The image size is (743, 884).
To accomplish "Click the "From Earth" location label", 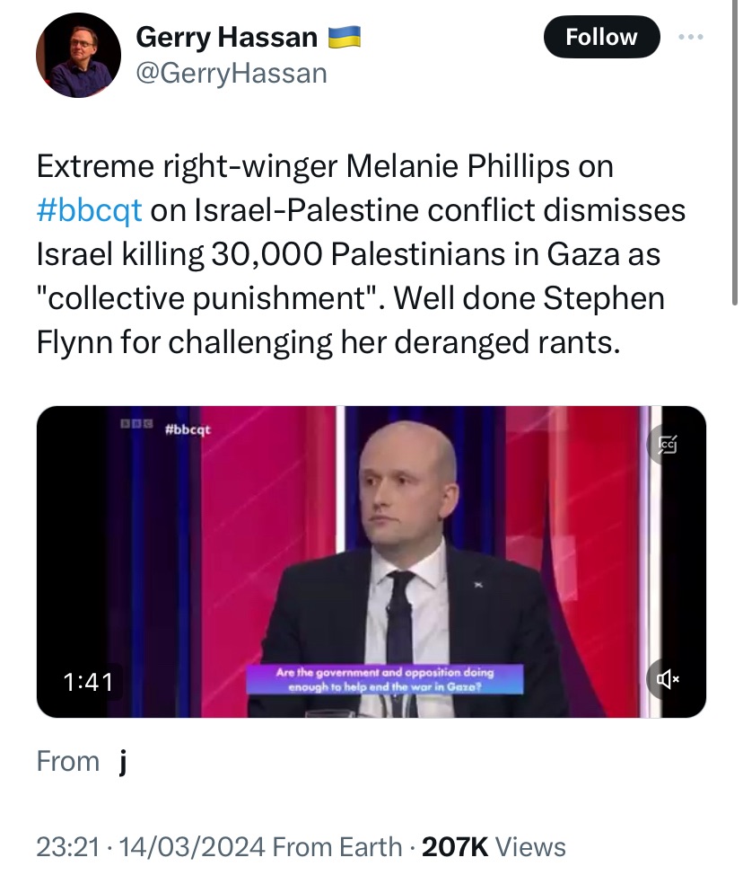I will coord(337,847).
